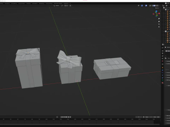Click the Transform Orientation icon in header
Viewport: 170px width, 127px height.
[x=55, y=6]
